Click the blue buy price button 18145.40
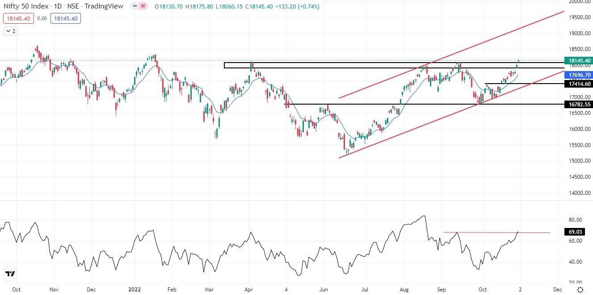Viewport: 593px width, 295px height. [x=66, y=19]
